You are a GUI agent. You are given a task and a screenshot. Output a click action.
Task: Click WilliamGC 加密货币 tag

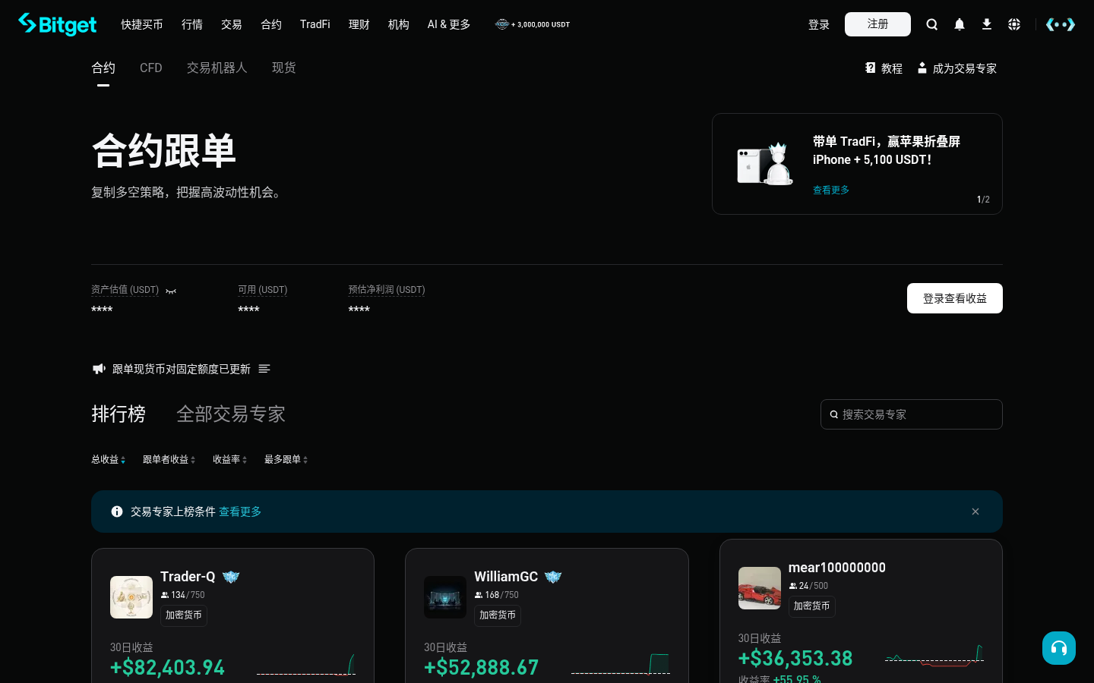tap(498, 615)
